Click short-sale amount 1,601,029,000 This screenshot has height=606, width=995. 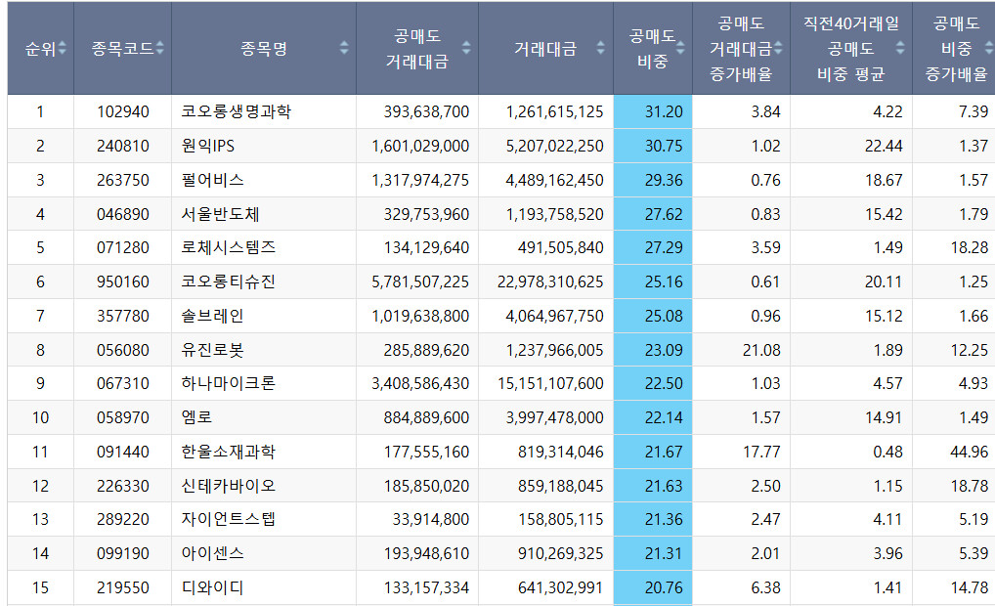pyautogui.click(x=420, y=146)
